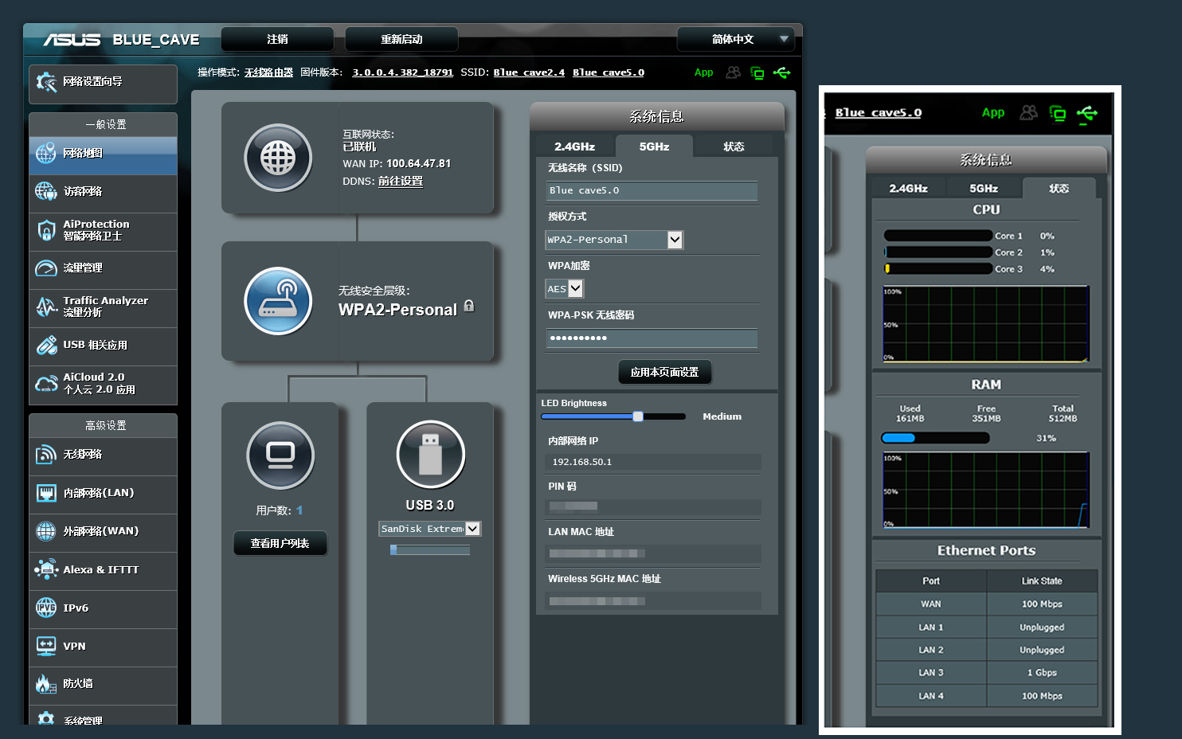Switch to the 2.4GHz tab
This screenshot has height=739, width=1182.
[575, 147]
